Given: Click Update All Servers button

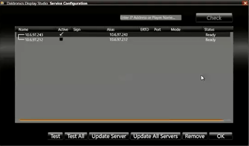Looking at the screenshot, I should [155, 136].
